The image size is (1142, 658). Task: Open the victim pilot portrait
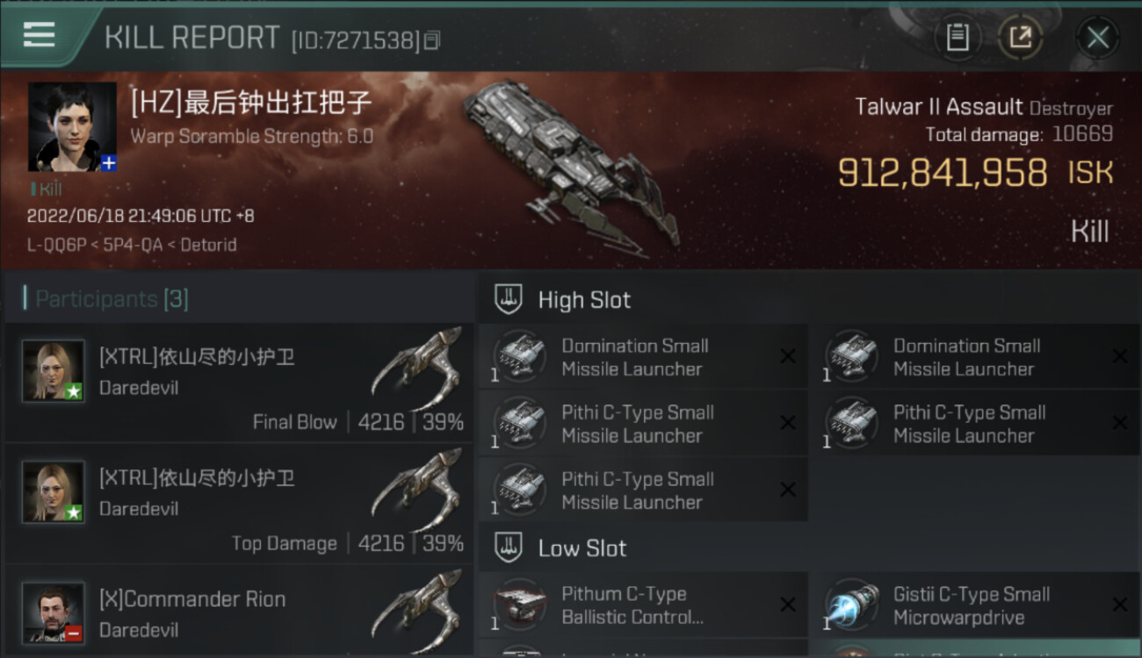72,126
